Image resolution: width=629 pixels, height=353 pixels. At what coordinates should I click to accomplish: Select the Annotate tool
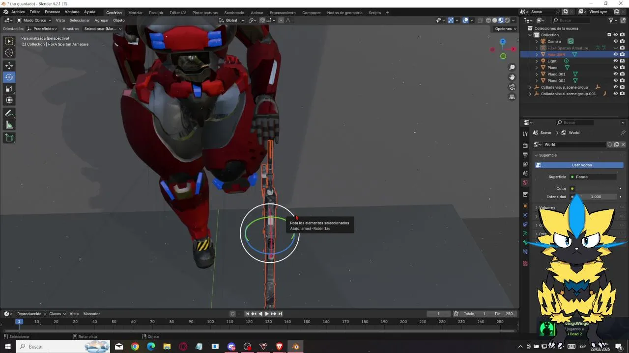click(9, 113)
